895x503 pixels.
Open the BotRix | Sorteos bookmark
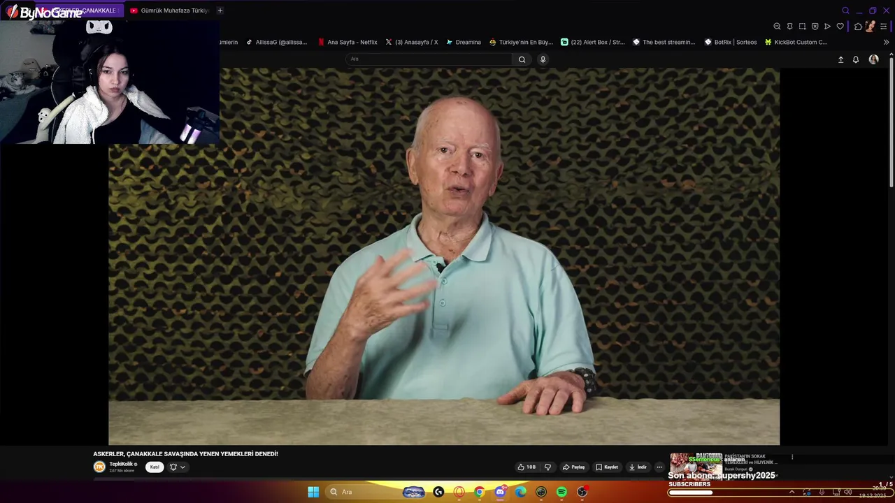731,42
